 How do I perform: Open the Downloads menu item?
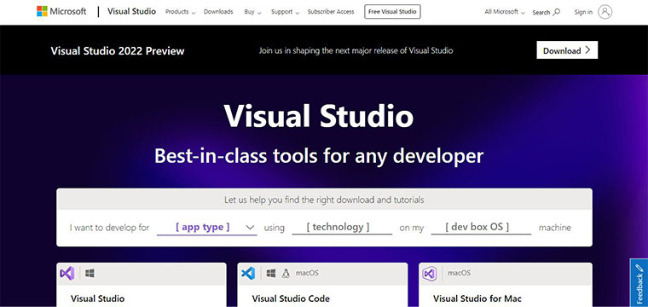point(218,12)
